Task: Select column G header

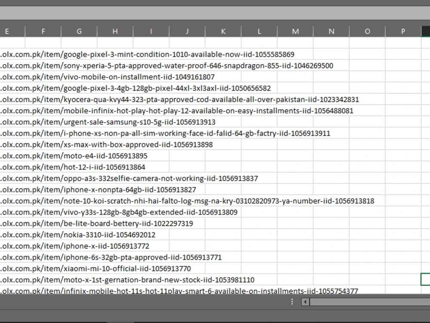Action: 79,31
